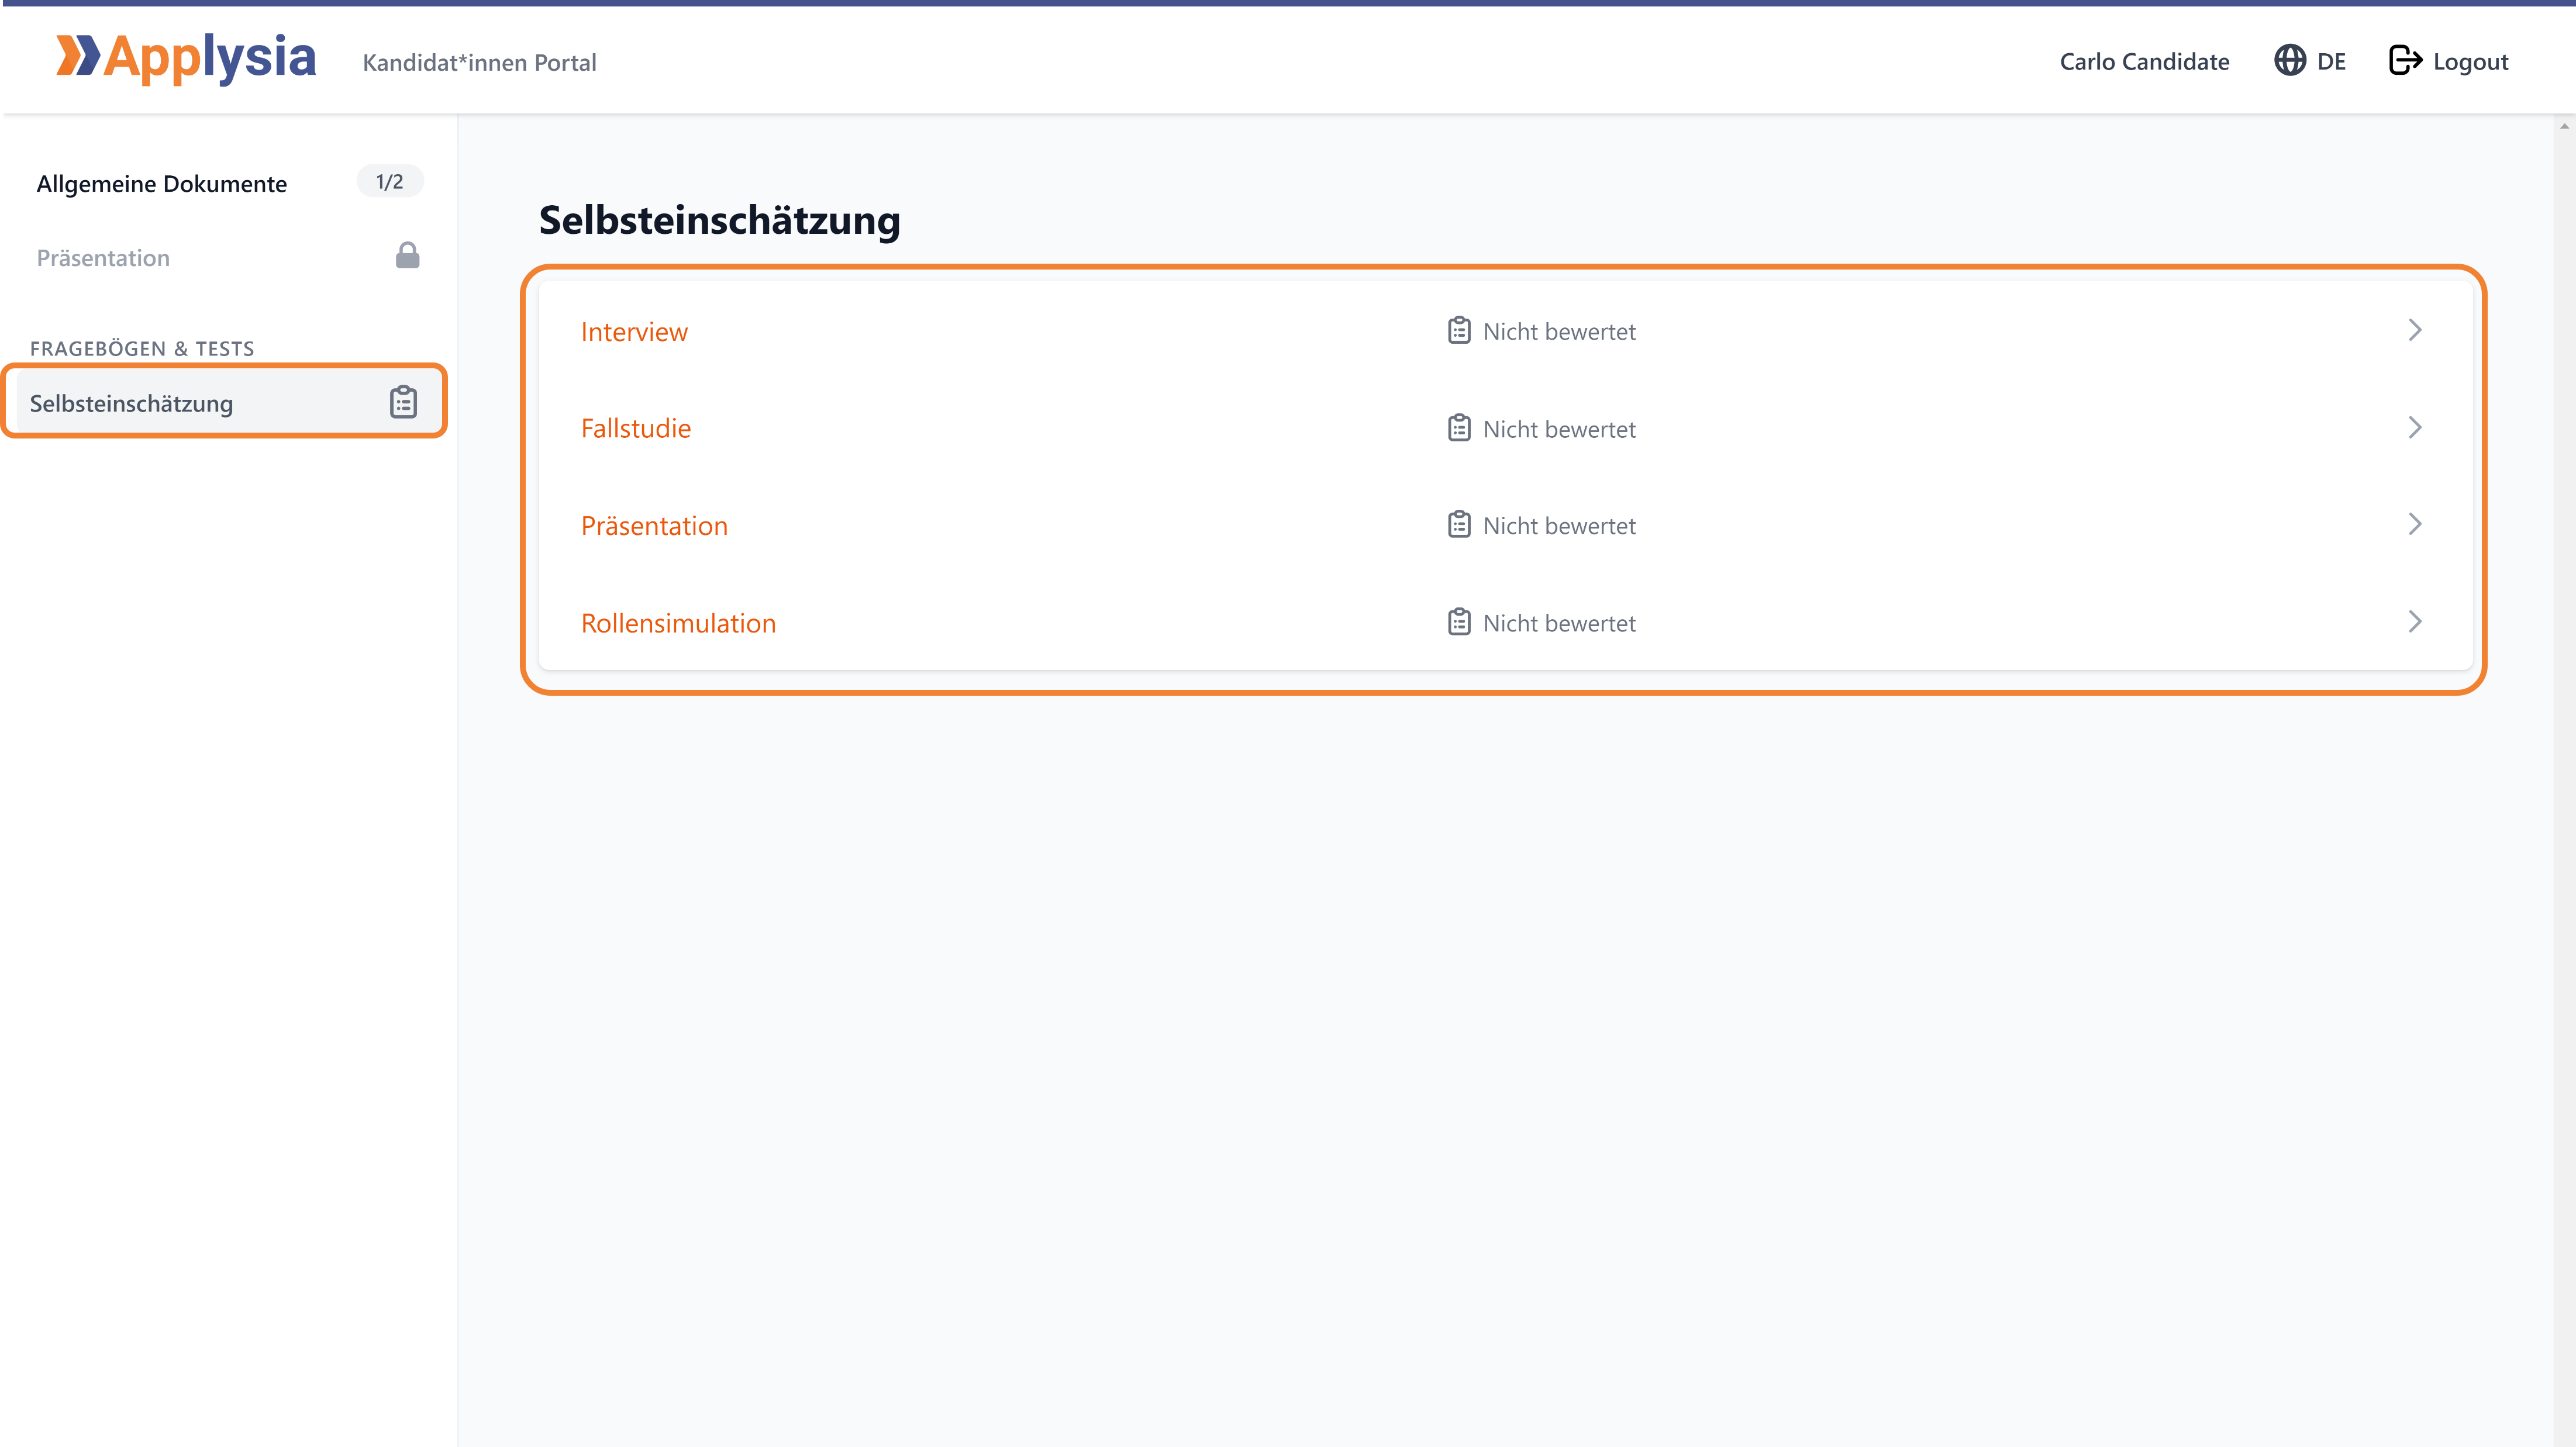
Task: Open the Rollensimulation row via its chevron
Action: [x=2415, y=622]
